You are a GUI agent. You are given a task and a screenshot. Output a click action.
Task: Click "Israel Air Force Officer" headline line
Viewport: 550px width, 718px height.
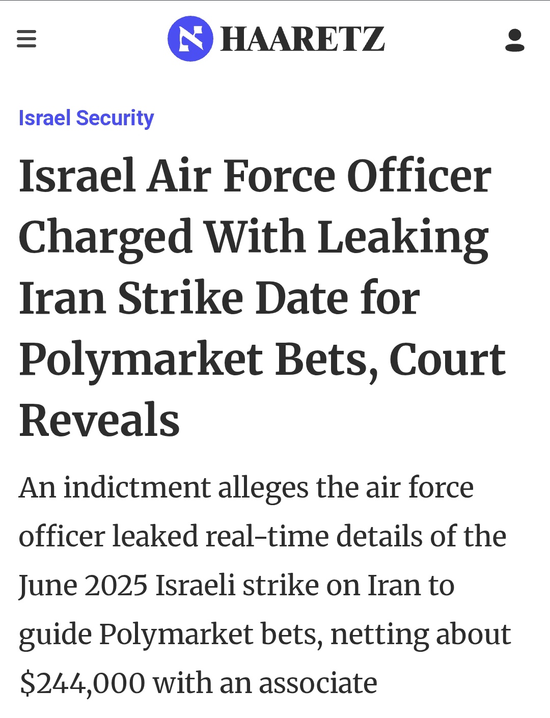point(255,176)
